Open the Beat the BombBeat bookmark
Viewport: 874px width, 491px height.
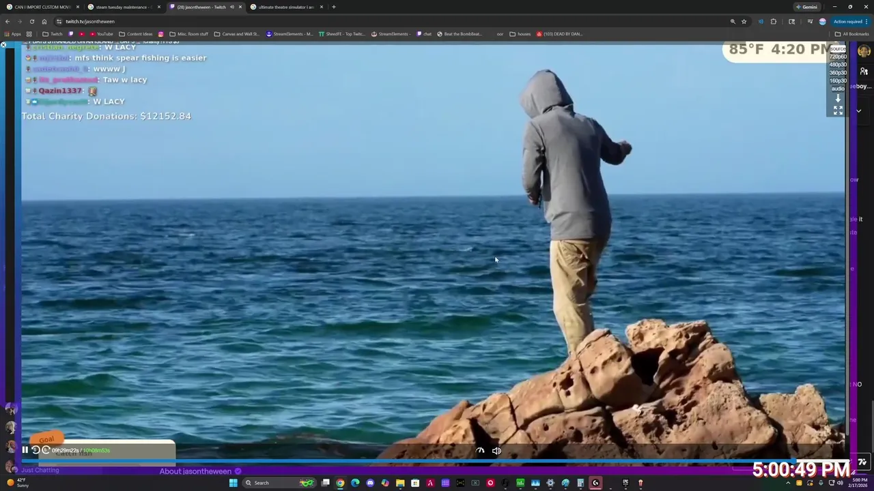tap(460, 34)
